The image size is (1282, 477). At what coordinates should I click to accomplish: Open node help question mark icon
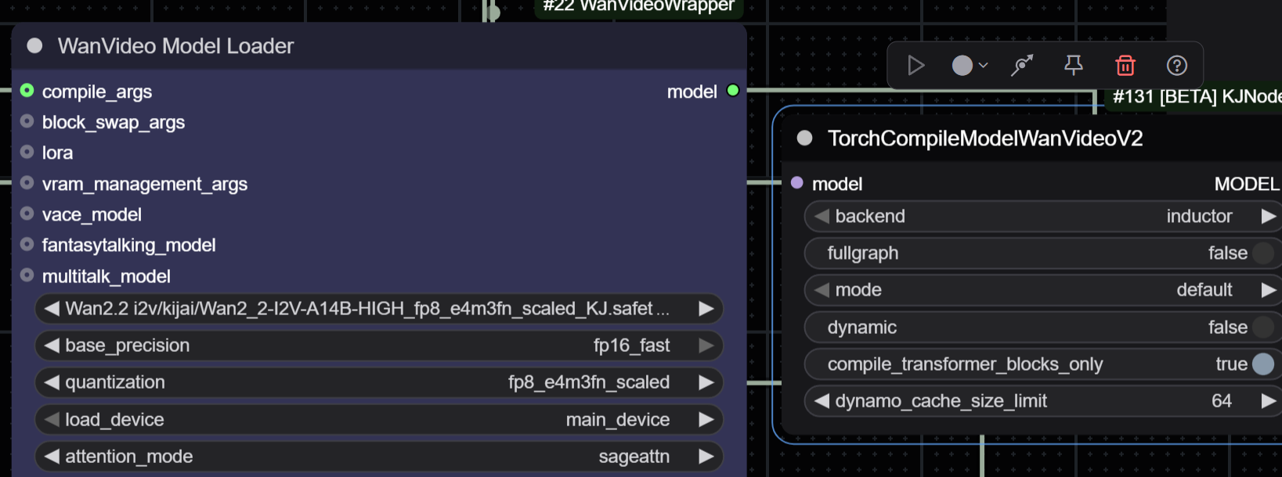(1177, 65)
